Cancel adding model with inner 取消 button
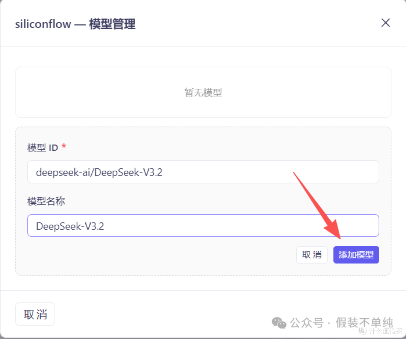The height and width of the screenshot is (339, 406). point(312,255)
